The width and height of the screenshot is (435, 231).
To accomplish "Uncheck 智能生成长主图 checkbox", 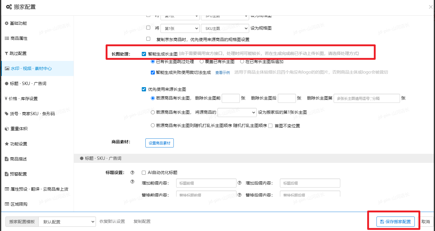I will [x=144, y=54].
